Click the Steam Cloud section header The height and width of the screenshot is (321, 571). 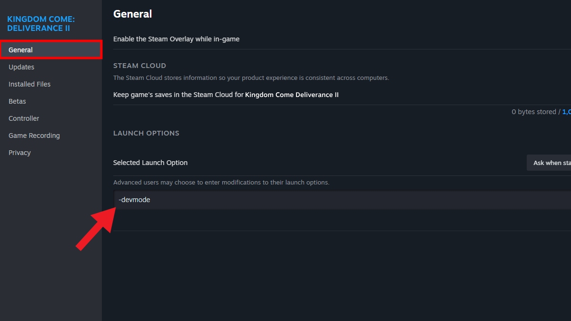pos(139,65)
